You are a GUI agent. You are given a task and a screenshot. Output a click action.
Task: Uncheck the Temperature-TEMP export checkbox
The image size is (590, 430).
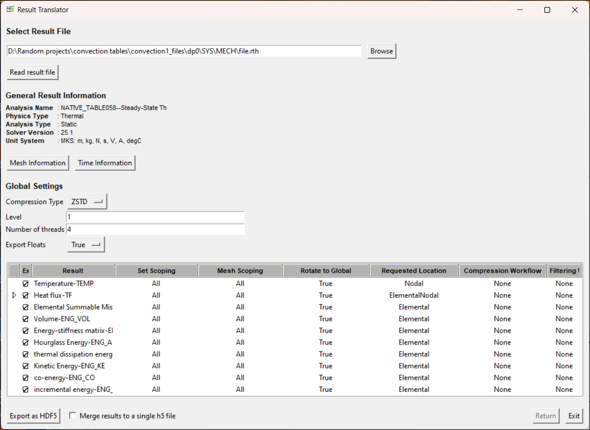click(x=25, y=283)
